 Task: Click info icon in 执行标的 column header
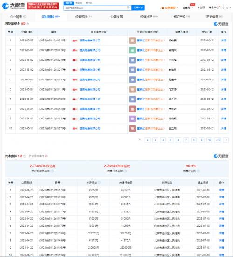click(x=99, y=183)
